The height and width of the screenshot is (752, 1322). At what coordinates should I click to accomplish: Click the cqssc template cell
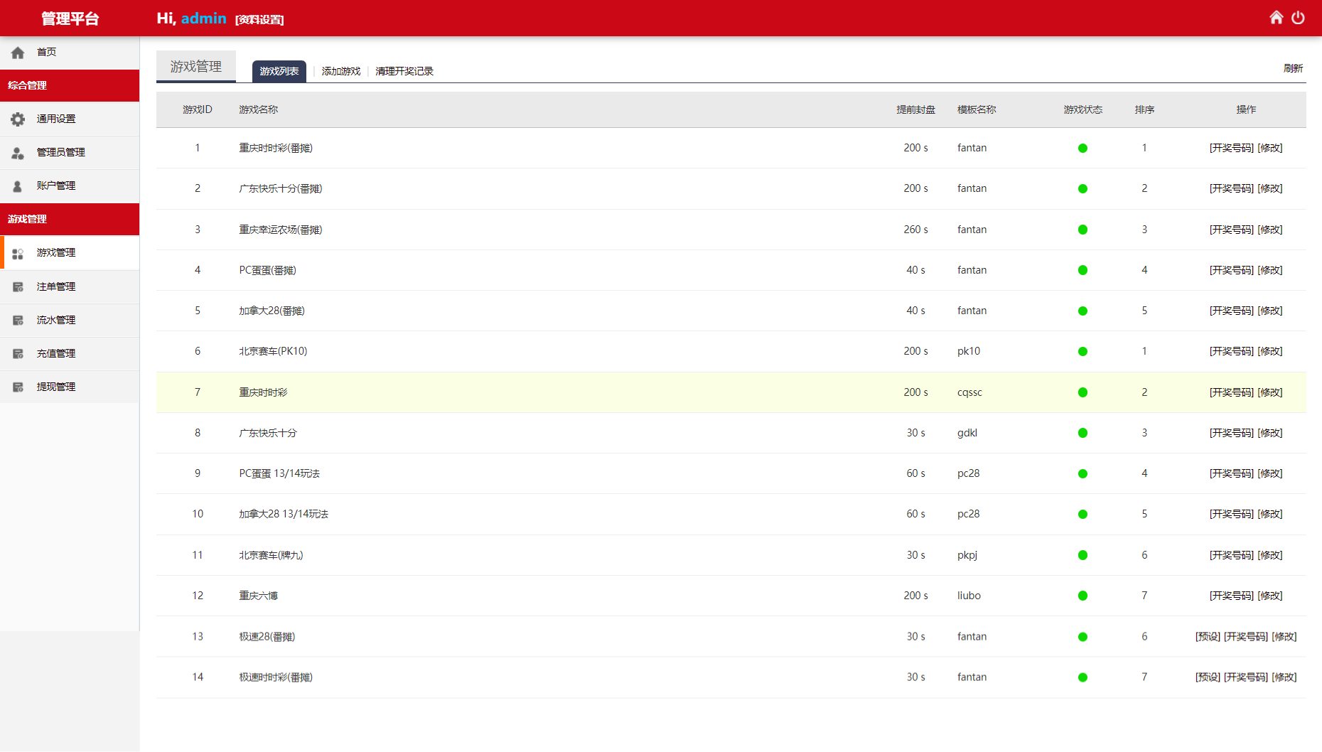pos(969,392)
